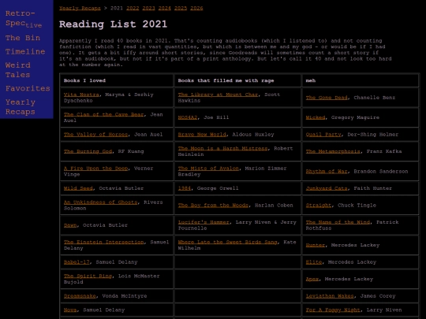The height and width of the screenshot is (319, 426).
Task: Open The Gone Dead link
Action: pos(327,98)
